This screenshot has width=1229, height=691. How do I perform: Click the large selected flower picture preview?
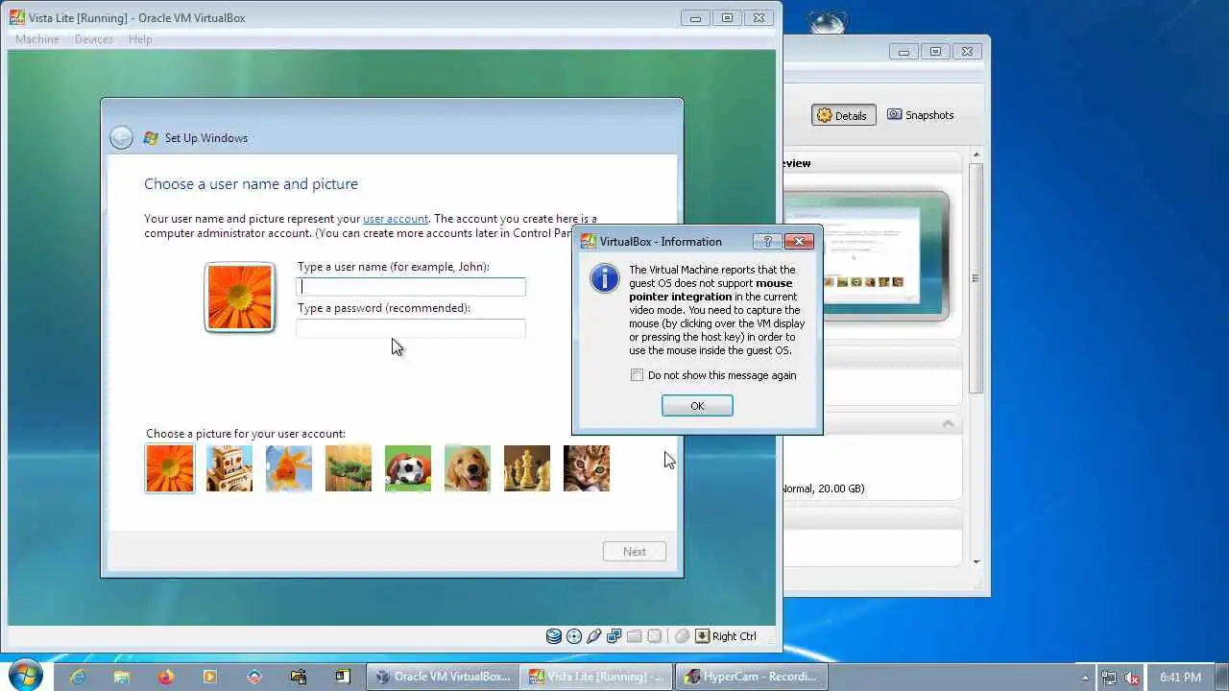(240, 298)
